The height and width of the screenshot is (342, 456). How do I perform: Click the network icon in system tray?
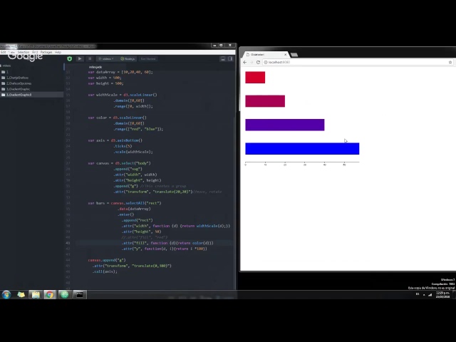click(x=430, y=294)
